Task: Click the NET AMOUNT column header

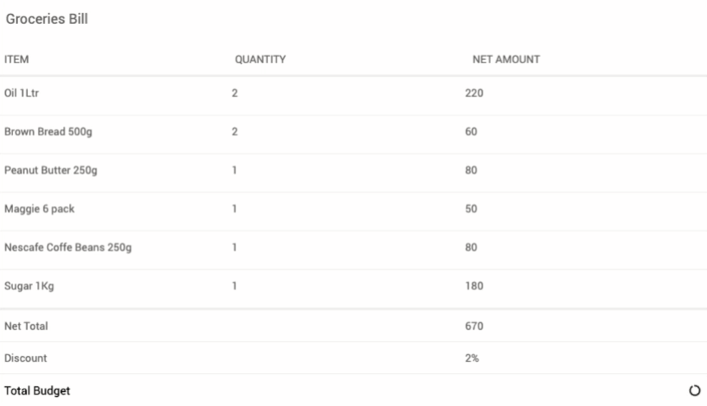Action: (x=505, y=60)
